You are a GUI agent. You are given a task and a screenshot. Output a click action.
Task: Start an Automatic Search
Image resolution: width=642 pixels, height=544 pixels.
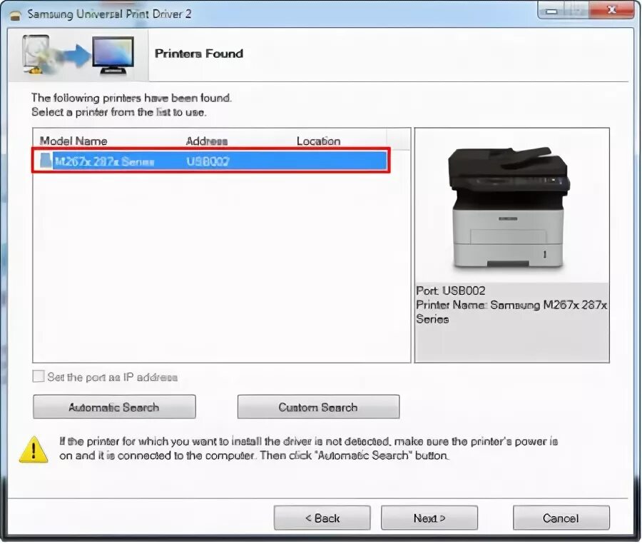[114, 407]
